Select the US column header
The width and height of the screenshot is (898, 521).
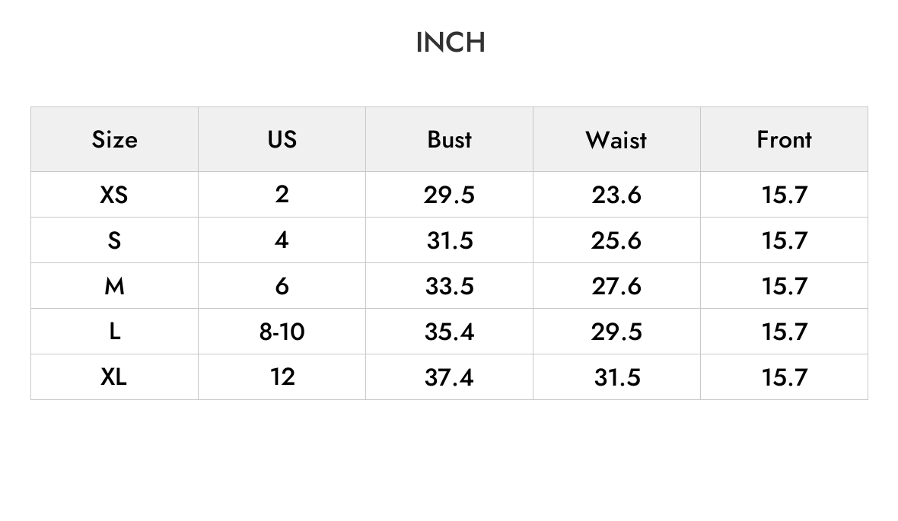pos(282,140)
